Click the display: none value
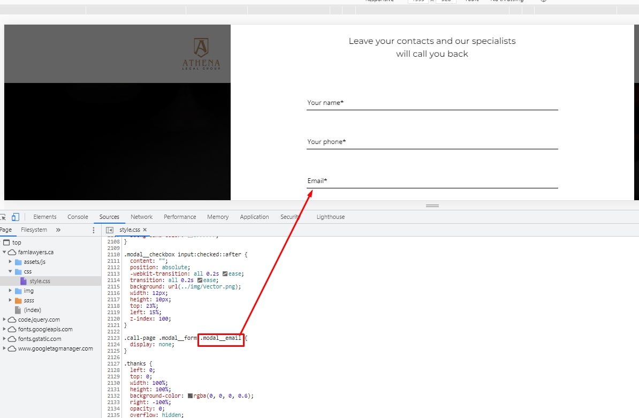Image resolution: width=639 pixels, height=418 pixels. [165, 345]
